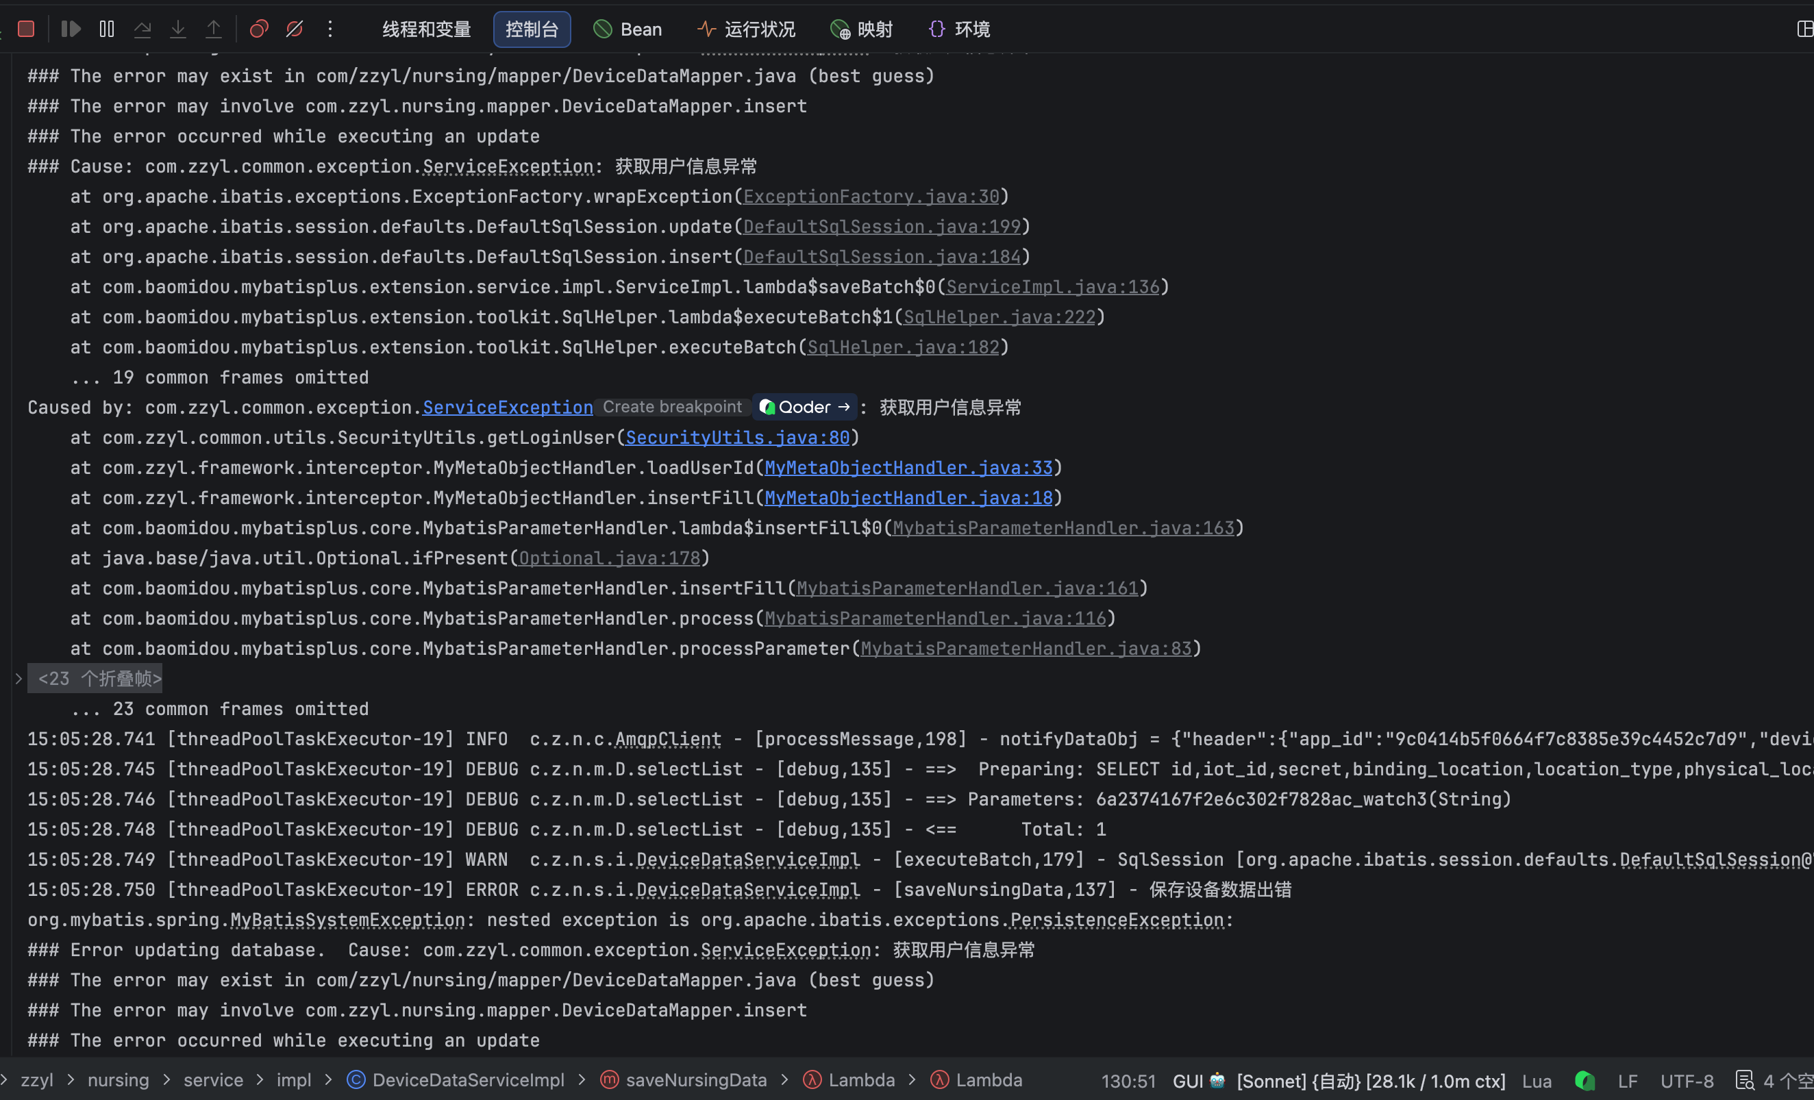Pause the program execution

point(107,29)
